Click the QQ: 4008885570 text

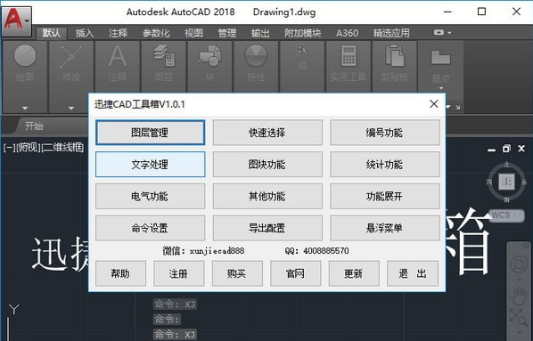coord(316,251)
